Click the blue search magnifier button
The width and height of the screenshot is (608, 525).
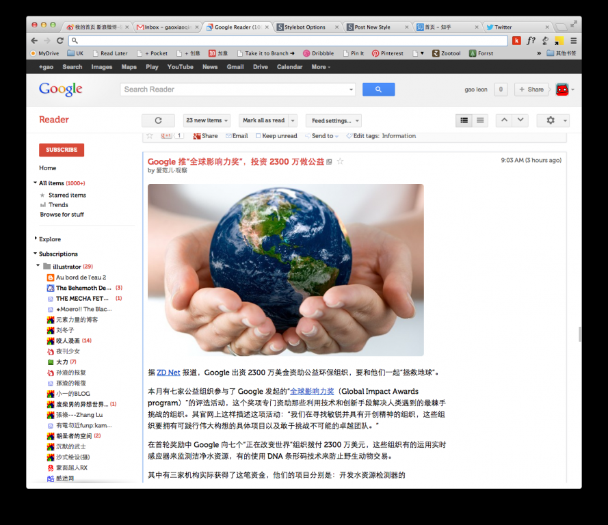click(378, 90)
